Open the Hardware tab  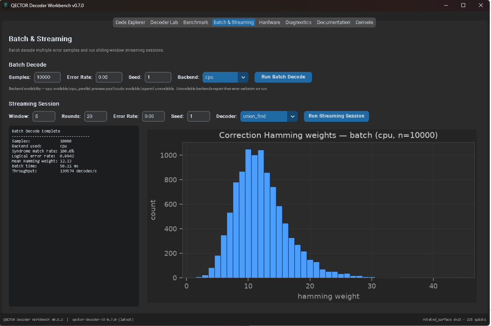(x=270, y=23)
